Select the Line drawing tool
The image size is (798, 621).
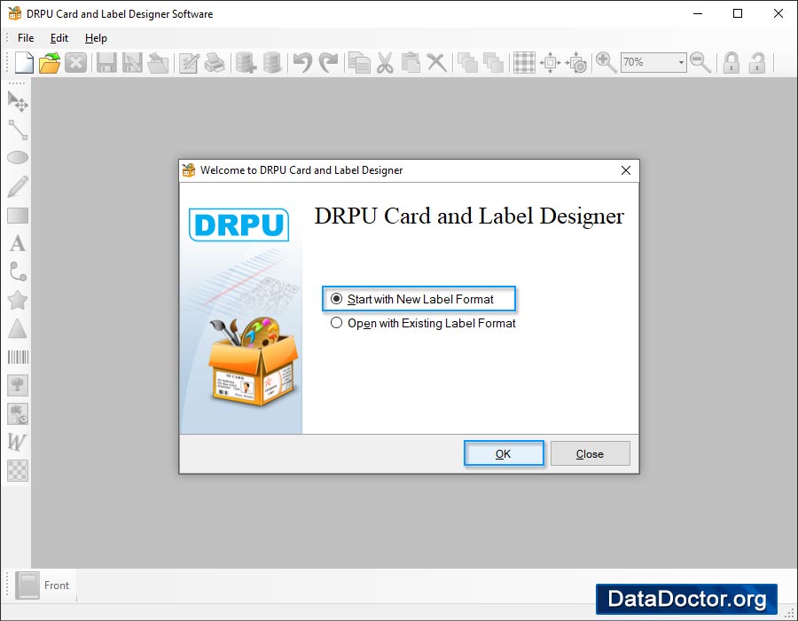tap(18, 130)
